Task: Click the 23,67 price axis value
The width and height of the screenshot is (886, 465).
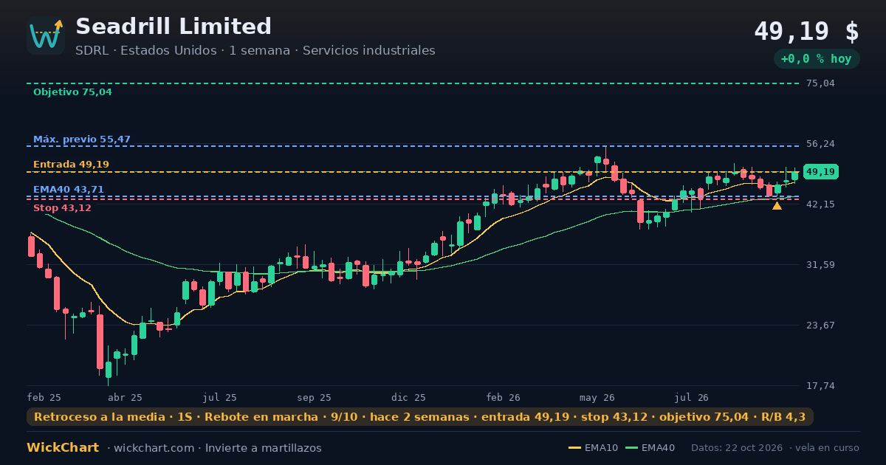Action: click(x=820, y=325)
